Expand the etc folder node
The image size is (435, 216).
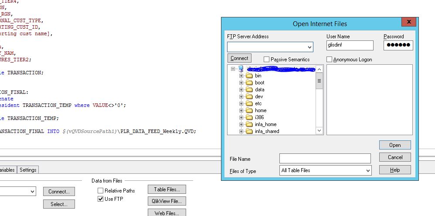click(241, 103)
